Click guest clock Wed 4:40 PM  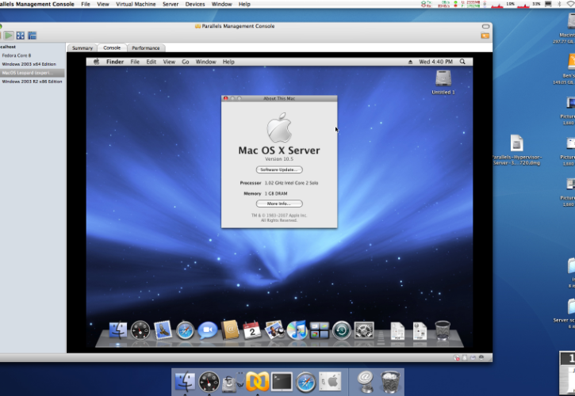435,62
